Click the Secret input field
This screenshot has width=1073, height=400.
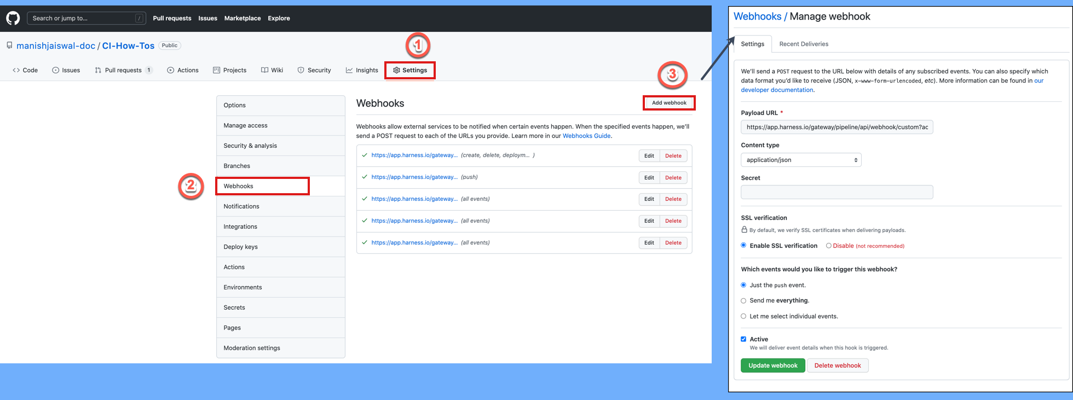837,192
